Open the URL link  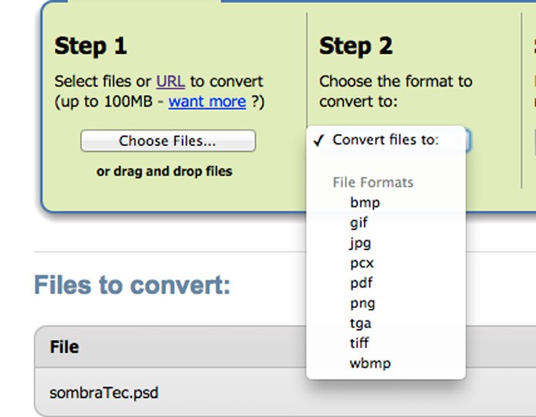(170, 82)
